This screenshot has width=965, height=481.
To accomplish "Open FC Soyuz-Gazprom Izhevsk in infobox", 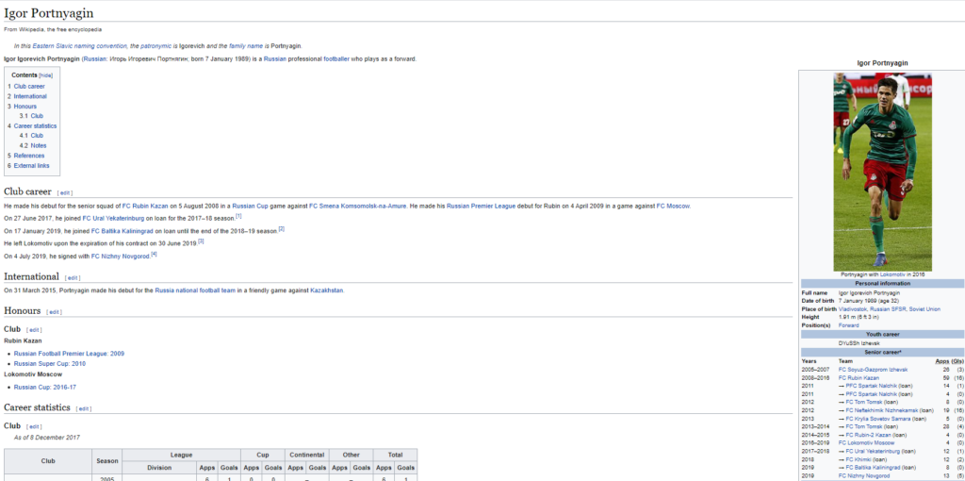I will click(x=873, y=370).
